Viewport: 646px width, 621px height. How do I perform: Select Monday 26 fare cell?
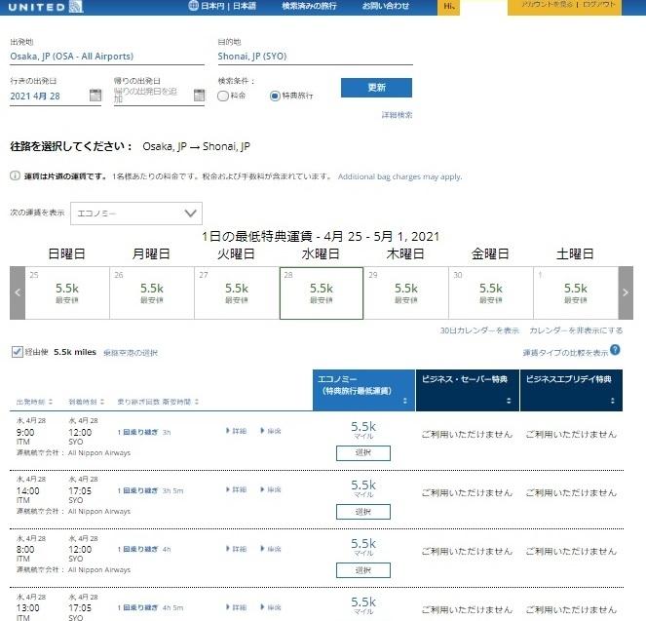[x=152, y=292]
